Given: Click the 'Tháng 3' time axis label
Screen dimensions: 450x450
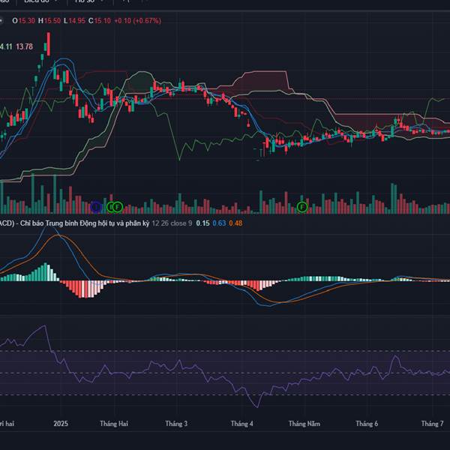Looking at the screenshot, I should pos(176,424).
